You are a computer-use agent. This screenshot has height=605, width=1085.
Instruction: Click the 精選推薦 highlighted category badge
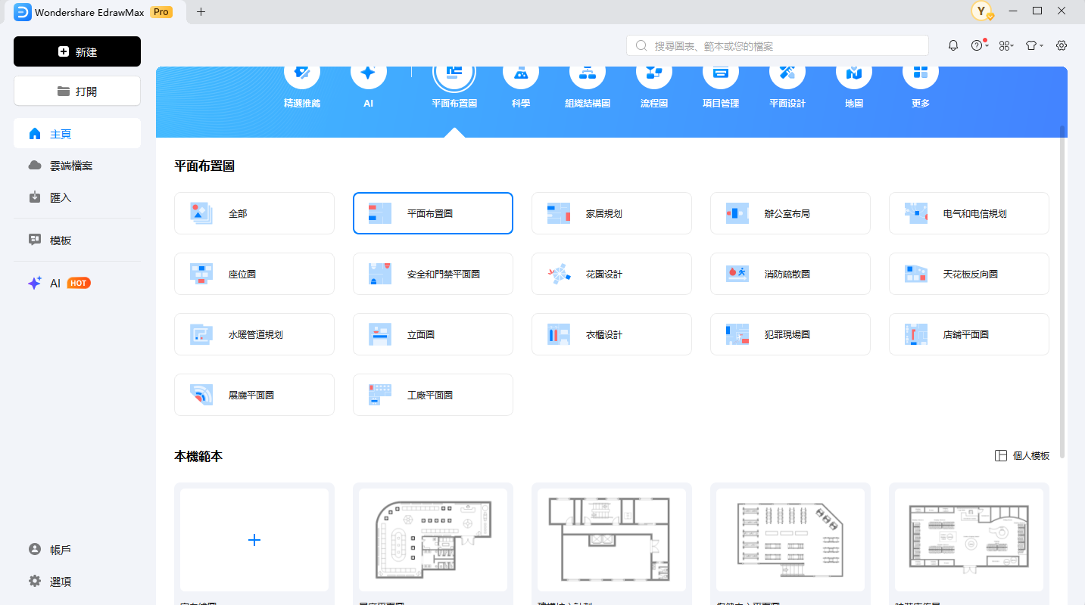(301, 83)
